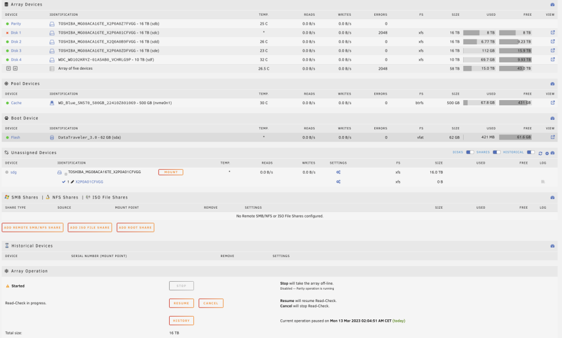Click Disk 1 used space bar 8 TB
562x338 pixels.
pyautogui.click(x=479, y=33)
